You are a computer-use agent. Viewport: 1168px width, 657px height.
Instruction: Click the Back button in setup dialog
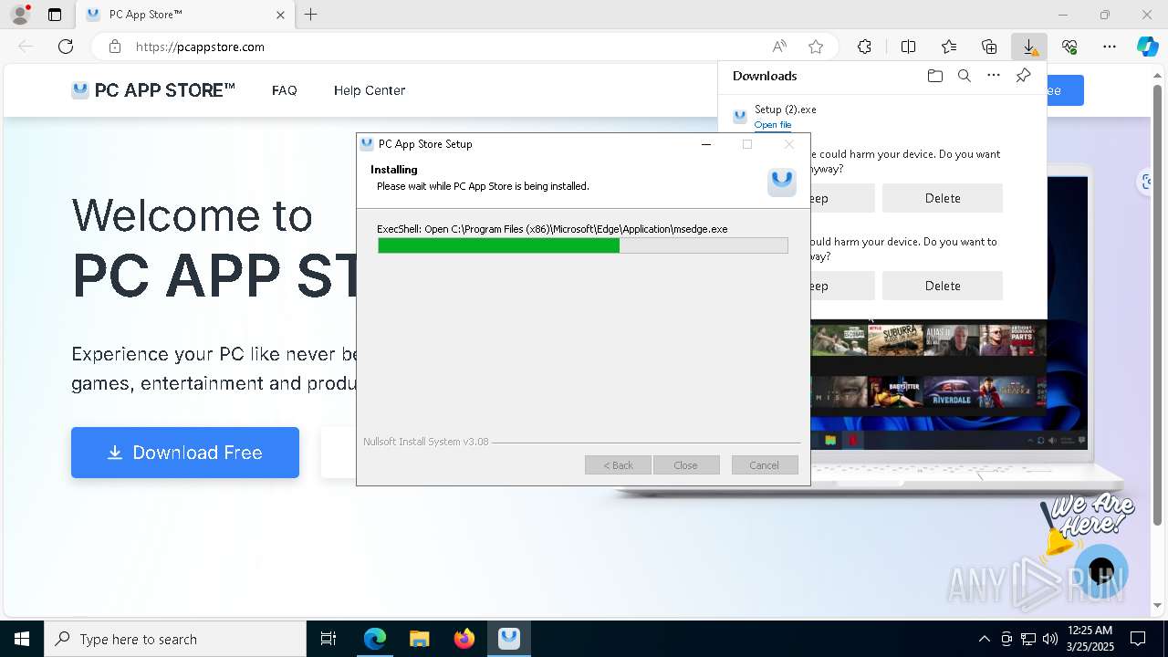(x=618, y=465)
